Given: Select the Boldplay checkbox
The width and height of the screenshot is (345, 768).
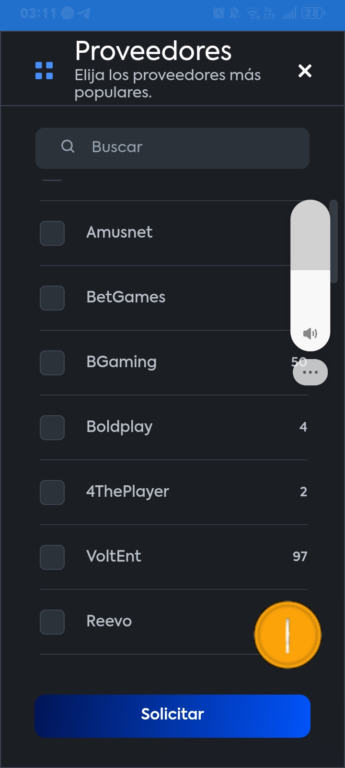Looking at the screenshot, I should (x=52, y=428).
